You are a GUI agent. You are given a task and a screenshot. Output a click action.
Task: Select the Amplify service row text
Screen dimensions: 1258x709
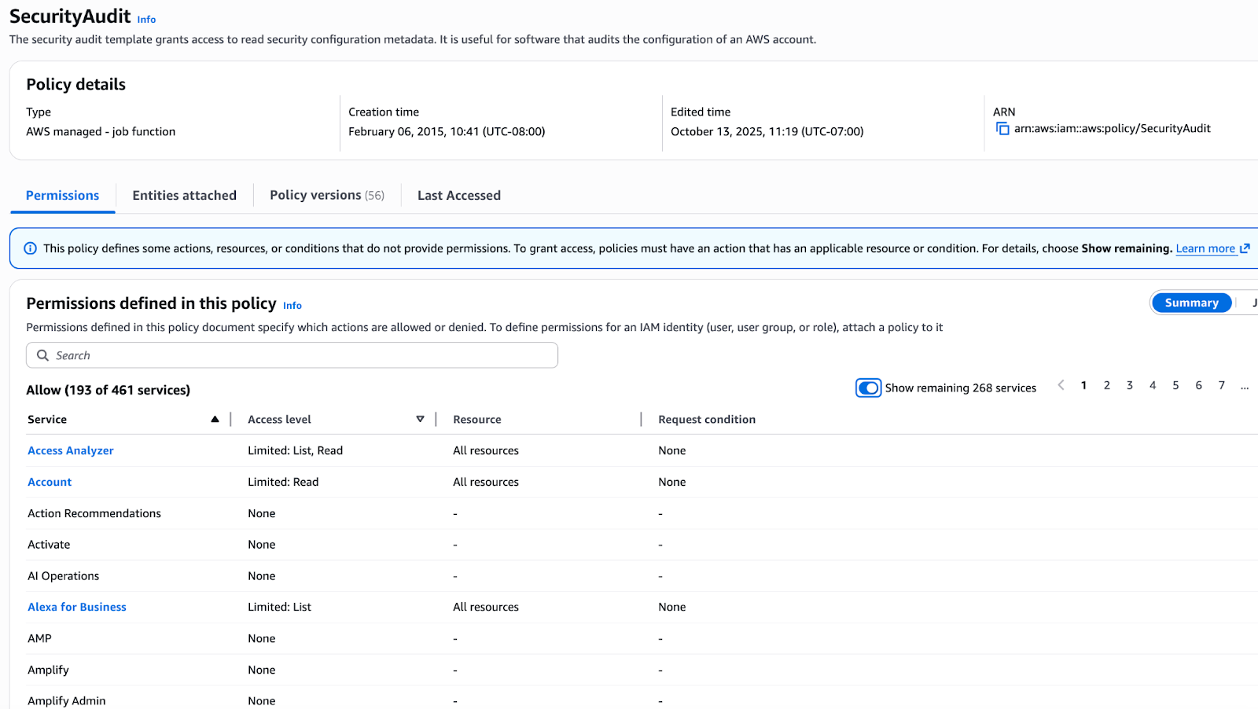tap(48, 670)
